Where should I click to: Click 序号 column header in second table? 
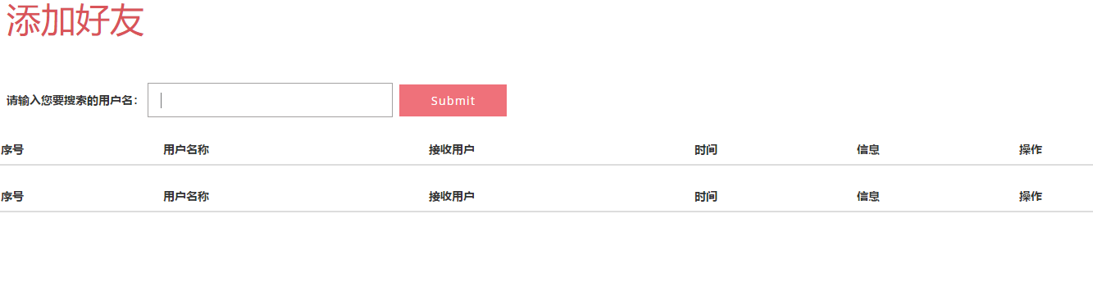point(12,197)
